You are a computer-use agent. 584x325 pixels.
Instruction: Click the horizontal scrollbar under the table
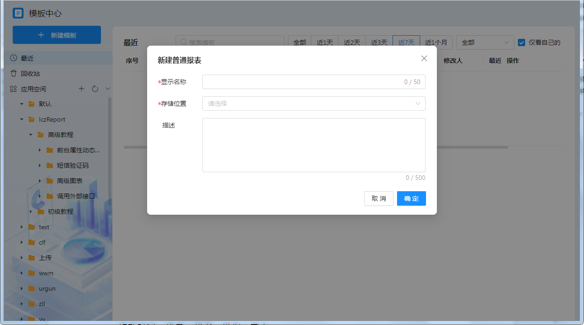pyautogui.click(x=471, y=147)
